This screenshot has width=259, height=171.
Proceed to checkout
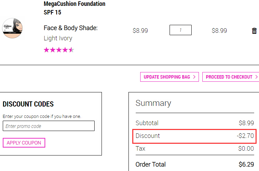coord(231,77)
